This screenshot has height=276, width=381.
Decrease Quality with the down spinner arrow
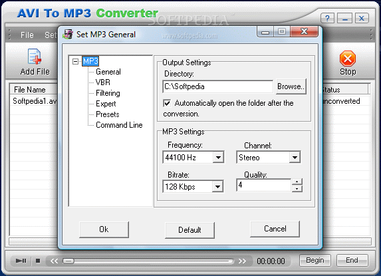click(297, 188)
